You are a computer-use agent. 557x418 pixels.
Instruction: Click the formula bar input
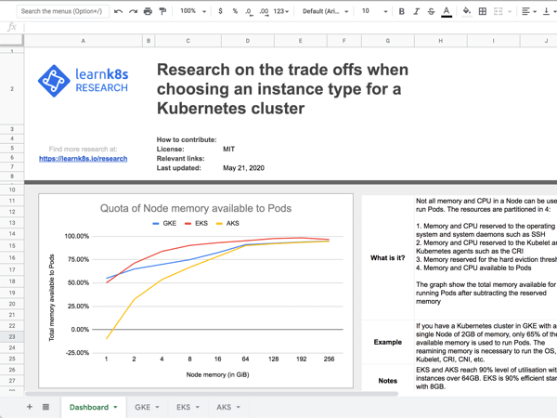290,27
